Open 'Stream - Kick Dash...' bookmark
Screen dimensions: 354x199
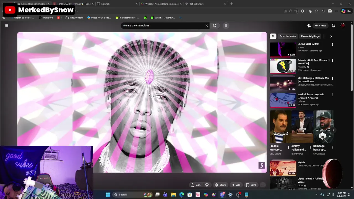(163, 18)
